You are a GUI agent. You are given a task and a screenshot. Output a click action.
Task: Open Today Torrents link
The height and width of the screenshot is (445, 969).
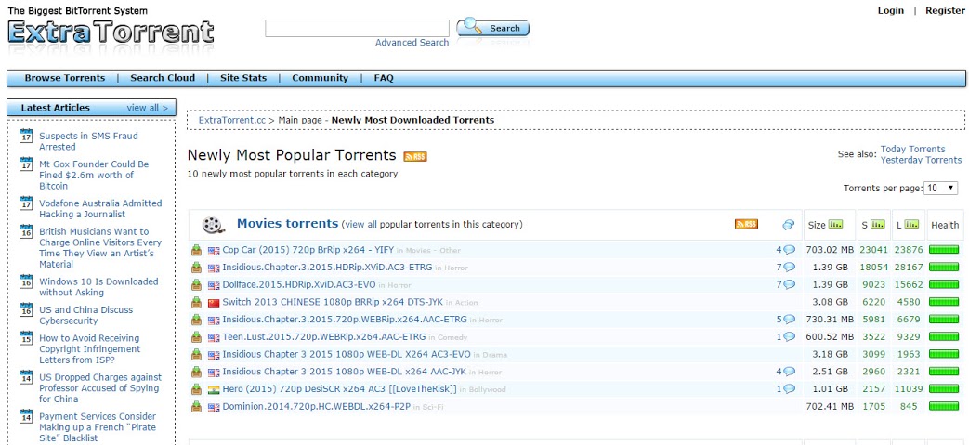(x=912, y=149)
